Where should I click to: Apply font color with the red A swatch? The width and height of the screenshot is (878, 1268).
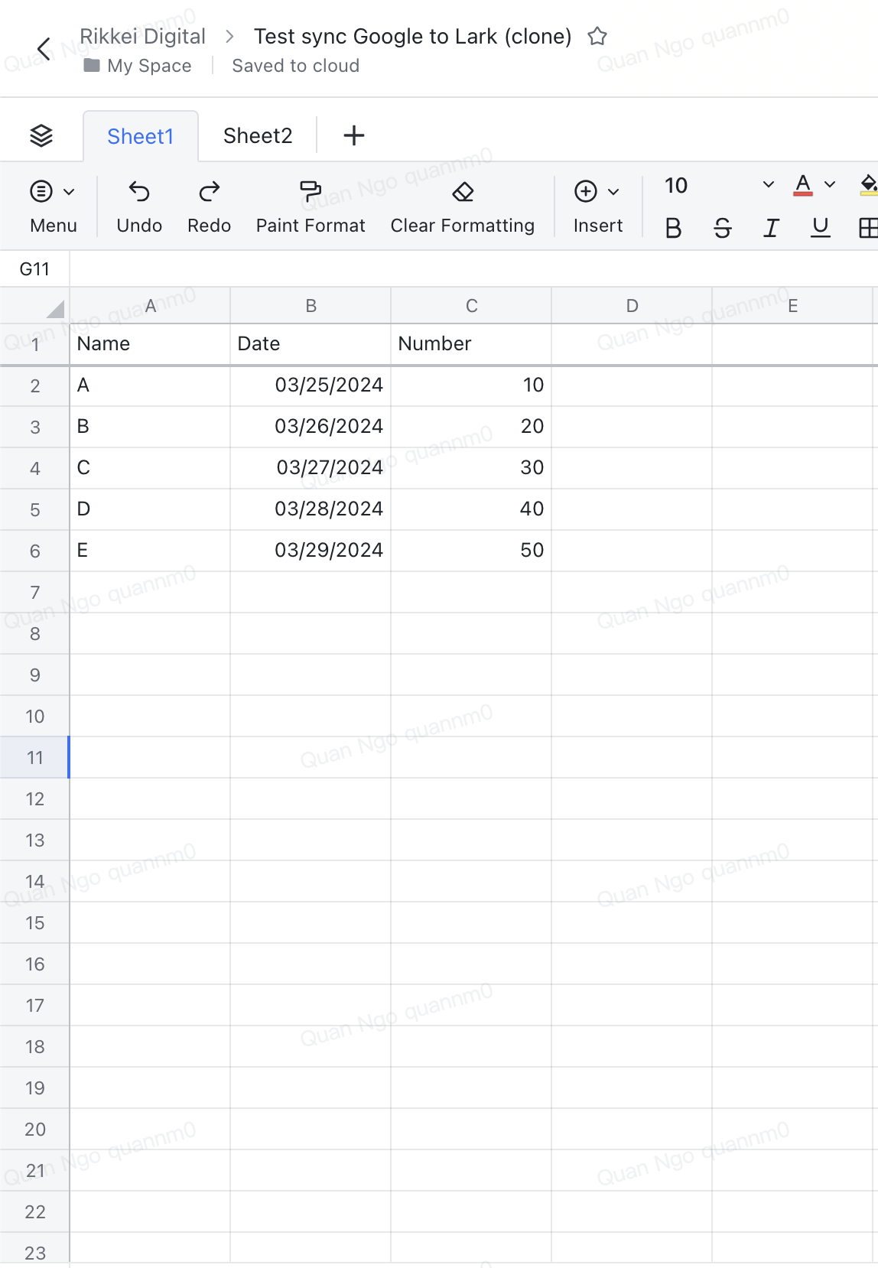(x=803, y=185)
